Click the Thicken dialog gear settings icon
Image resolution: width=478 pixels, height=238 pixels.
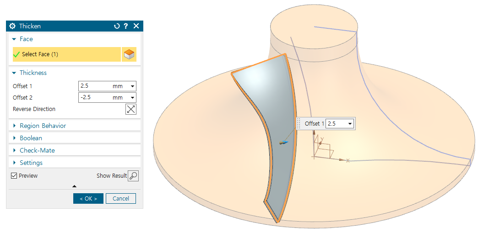tap(12, 26)
